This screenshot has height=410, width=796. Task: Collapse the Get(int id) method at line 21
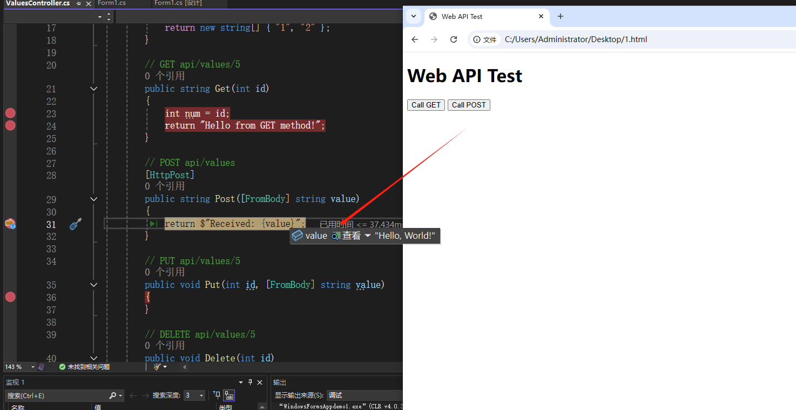point(94,89)
